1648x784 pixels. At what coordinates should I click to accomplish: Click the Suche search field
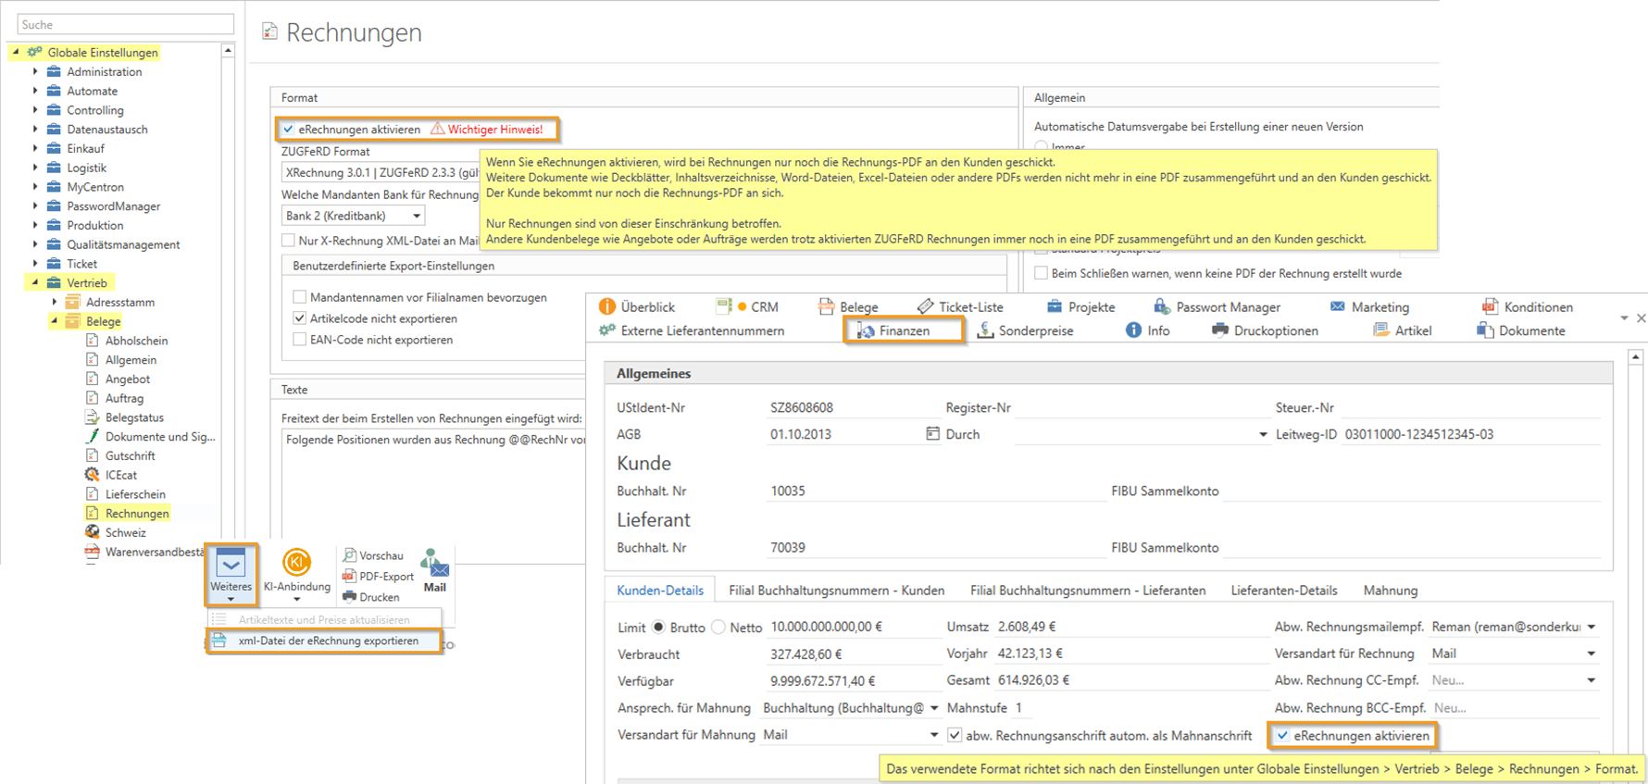125,24
